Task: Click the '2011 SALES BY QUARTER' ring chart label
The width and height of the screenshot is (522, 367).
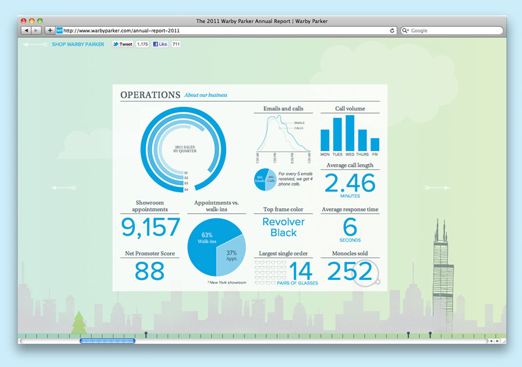Action: [x=185, y=149]
